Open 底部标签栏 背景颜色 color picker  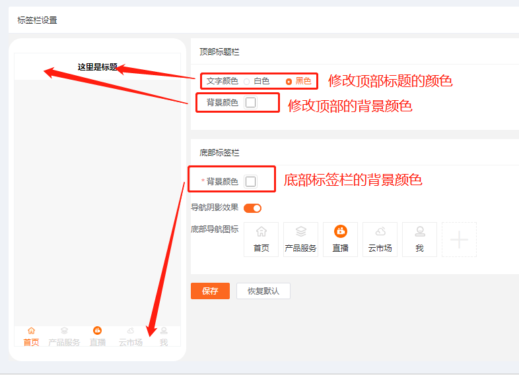click(250, 181)
